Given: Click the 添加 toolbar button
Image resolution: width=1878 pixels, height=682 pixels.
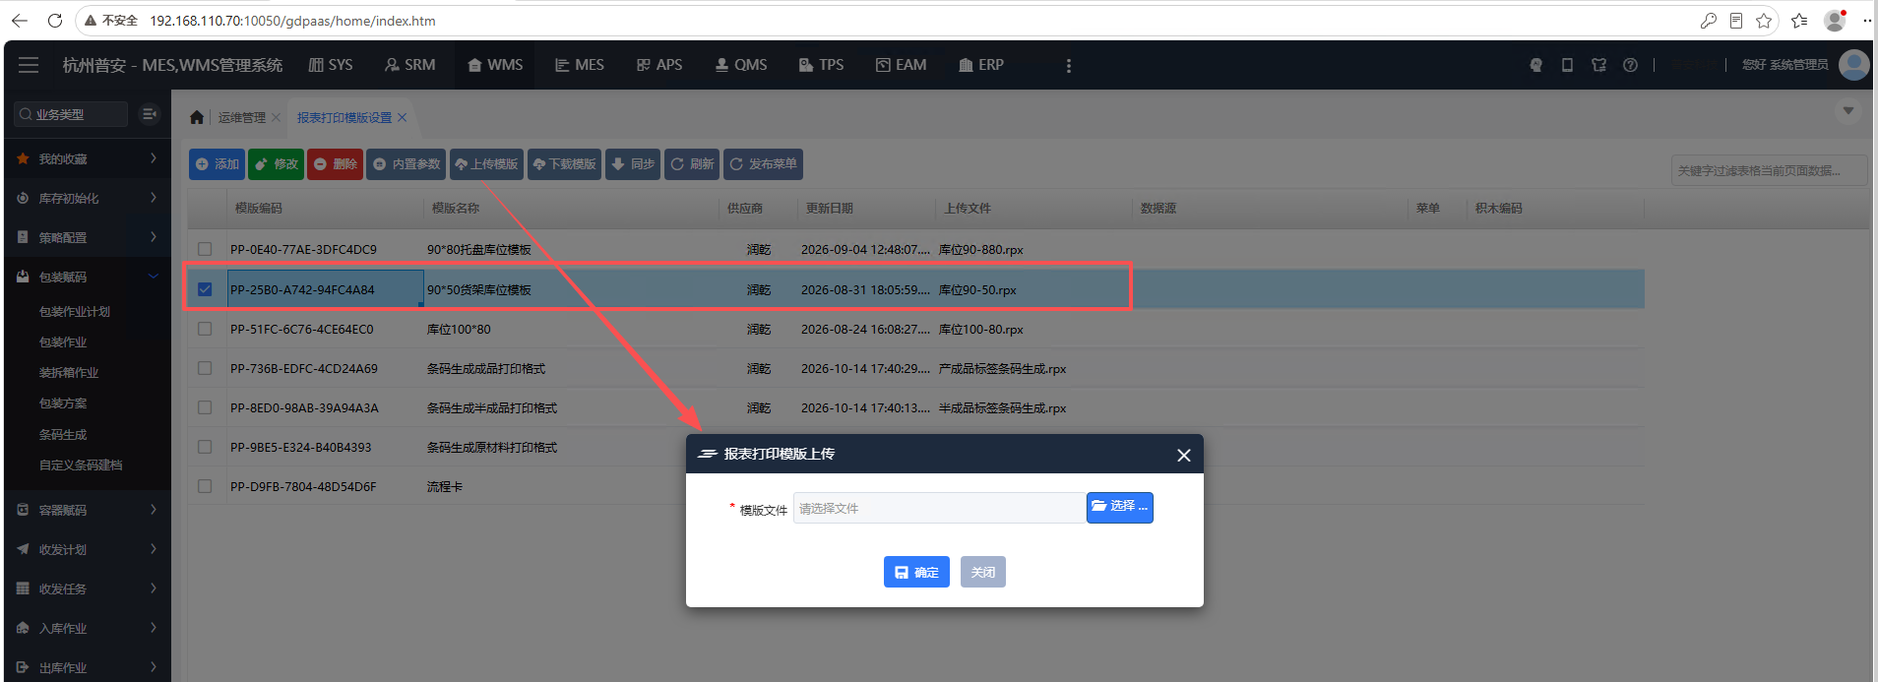Looking at the screenshot, I should click(217, 164).
